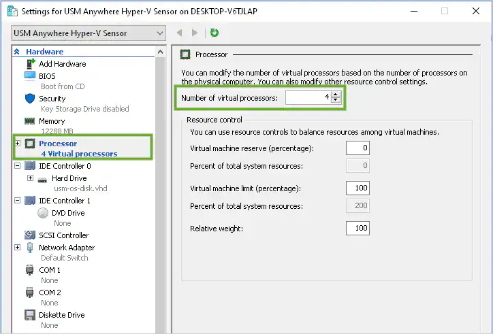493x334 pixels.
Task: Click the Boot from CD text
Action: point(63,86)
